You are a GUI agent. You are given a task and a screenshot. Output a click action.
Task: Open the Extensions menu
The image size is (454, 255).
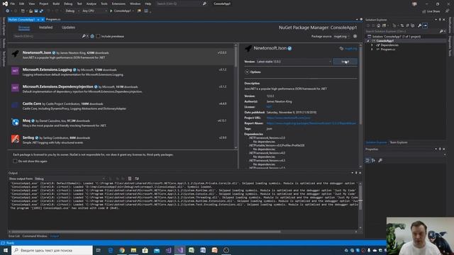click(x=118, y=4)
